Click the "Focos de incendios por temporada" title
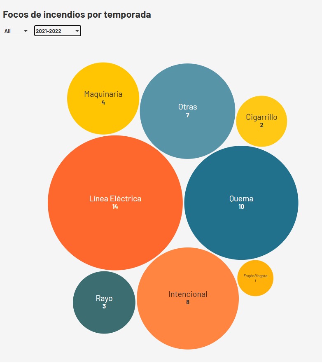Viewport: 322px width, 364px height. (x=77, y=15)
